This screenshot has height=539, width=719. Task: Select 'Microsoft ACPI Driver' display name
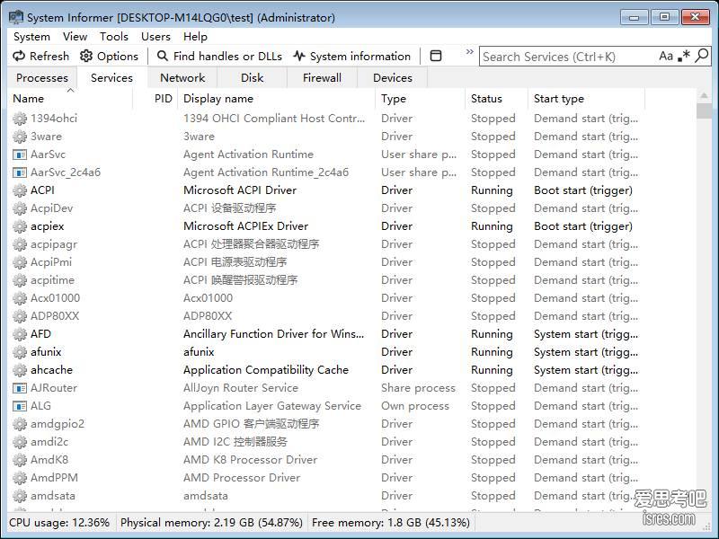point(240,190)
